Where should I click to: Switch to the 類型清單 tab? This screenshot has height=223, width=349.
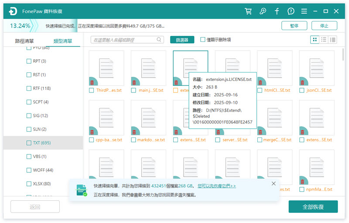tap(63, 41)
